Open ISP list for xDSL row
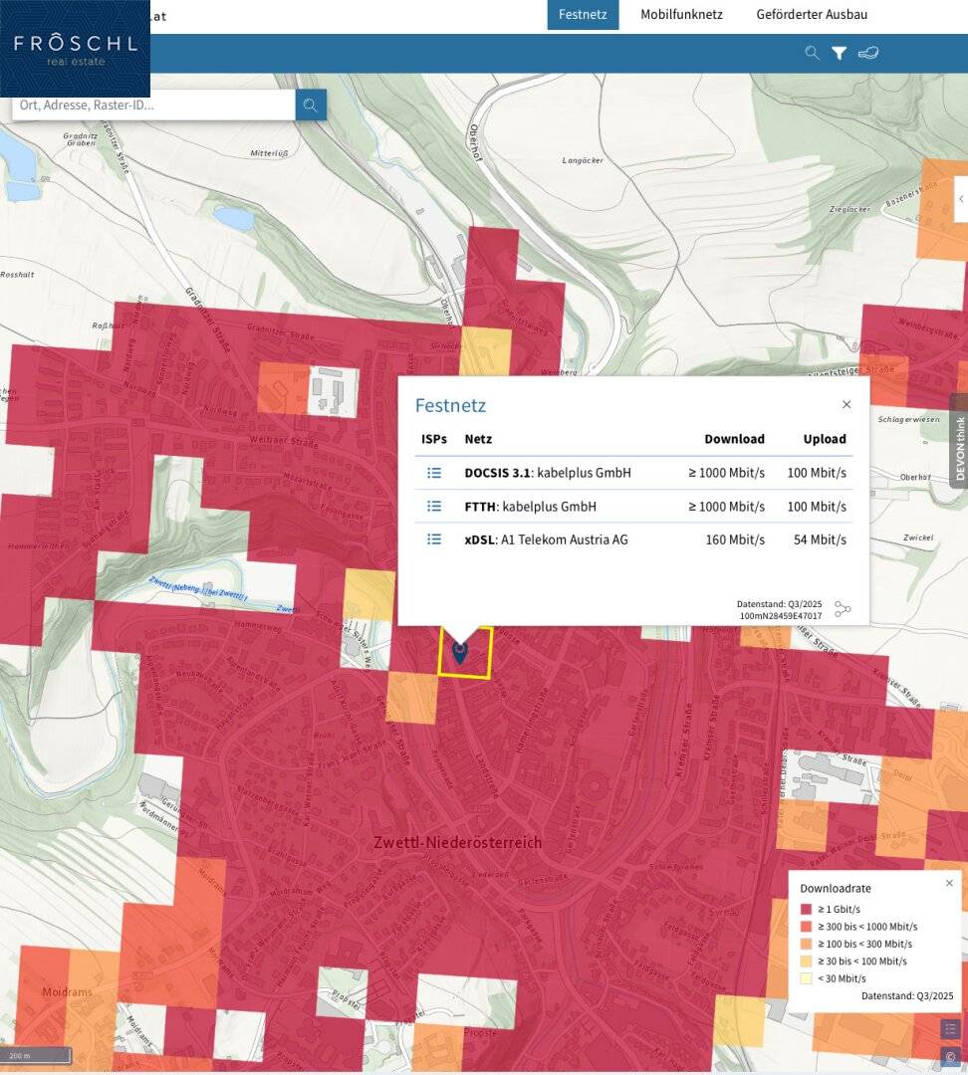This screenshot has height=1075, width=968. click(x=434, y=539)
